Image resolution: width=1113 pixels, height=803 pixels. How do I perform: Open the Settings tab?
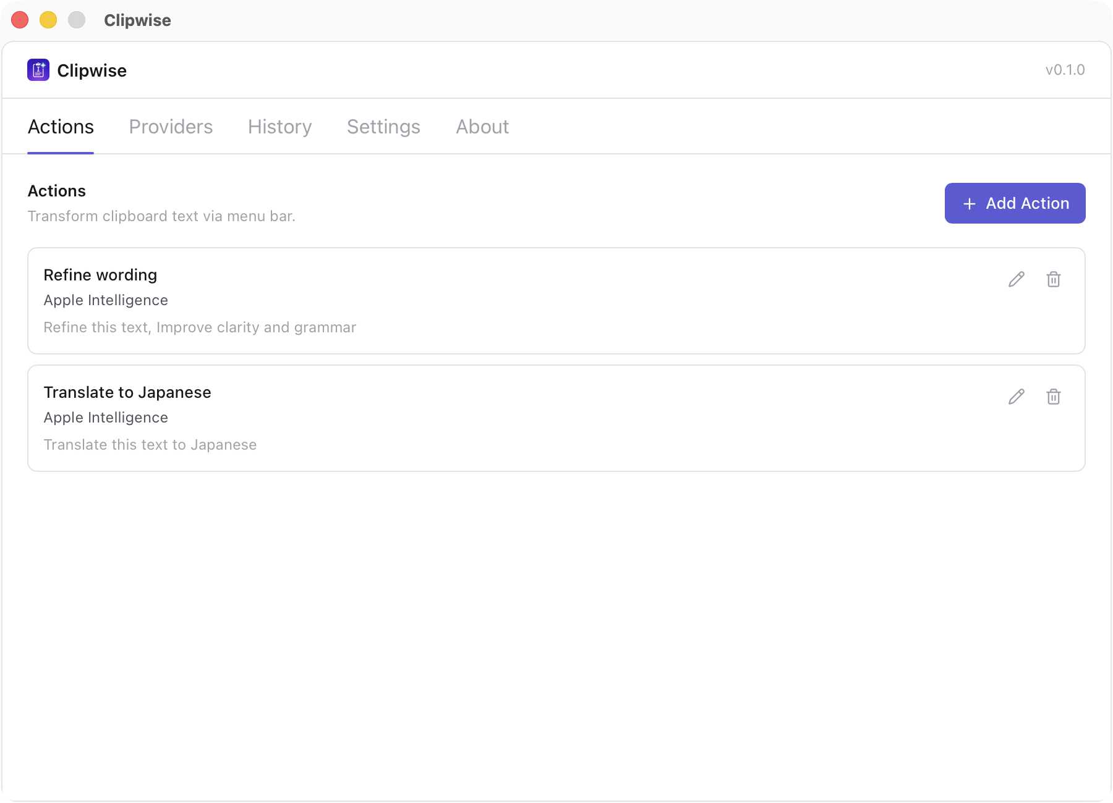click(383, 127)
